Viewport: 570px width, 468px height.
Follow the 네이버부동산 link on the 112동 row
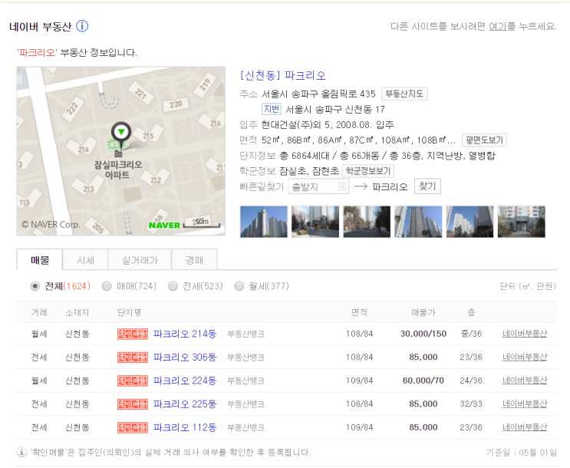point(525,427)
